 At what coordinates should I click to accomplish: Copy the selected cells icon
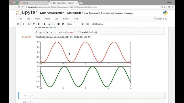[34, 24]
